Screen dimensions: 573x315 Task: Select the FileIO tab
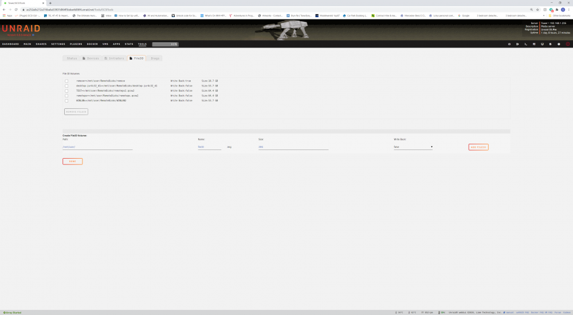137,58
